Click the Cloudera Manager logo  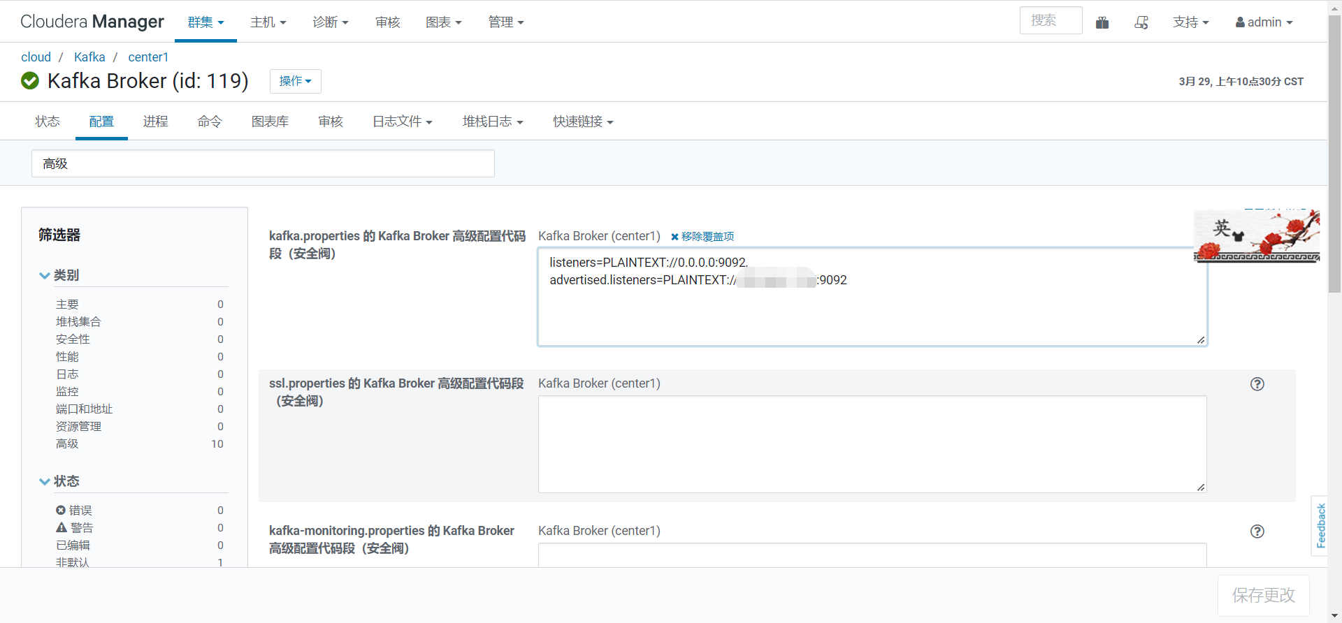pyautogui.click(x=92, y=22)
